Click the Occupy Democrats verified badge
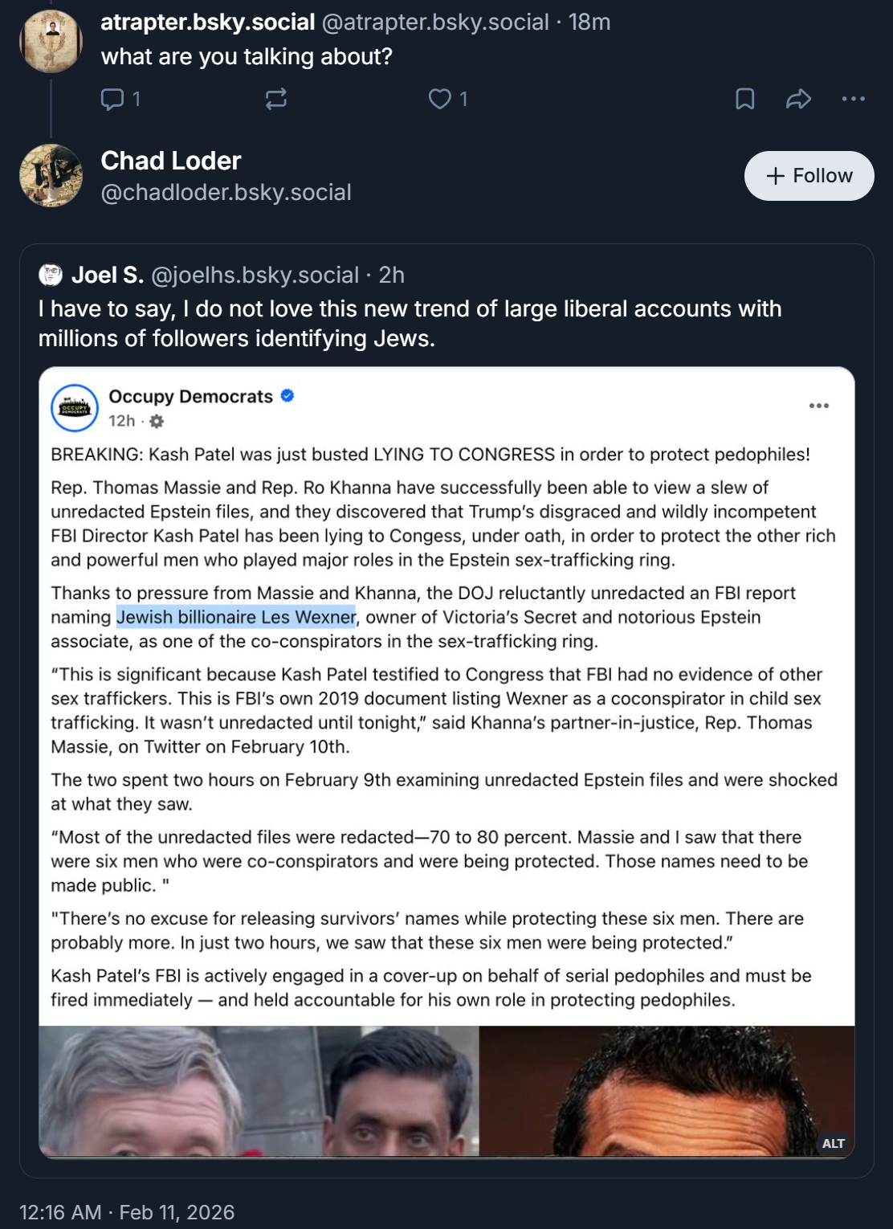The height and width of the screenshot is (1229, 893). (287, 396)
